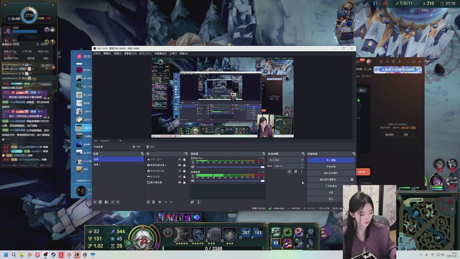This screenshot has width=460, height=259.
Task: Open Audio Mixer bottom three-dot menu
Action: pyautogui.click(x=198, y=202)
